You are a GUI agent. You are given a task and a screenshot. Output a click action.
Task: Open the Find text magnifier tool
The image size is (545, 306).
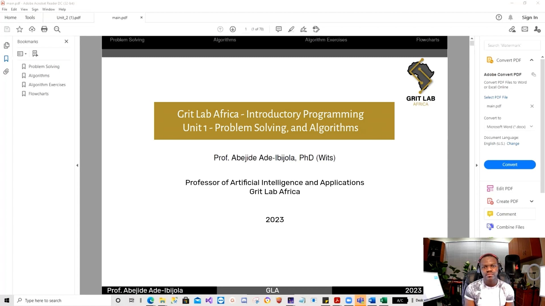click(57, 29)
